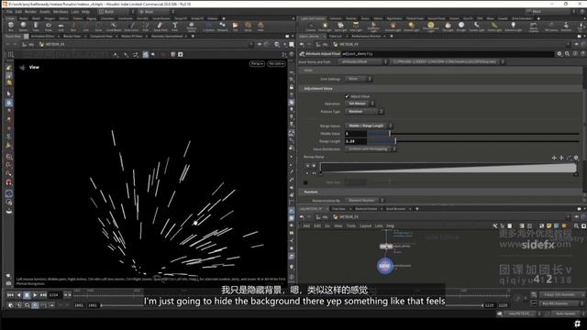587x330 pixels.
Task: Add a Caustic Light from the shelf
Action: (477, 27)
